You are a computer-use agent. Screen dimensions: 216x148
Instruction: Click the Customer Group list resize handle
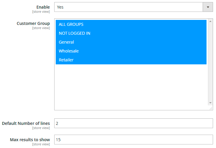pyautogui.click(x=211, y=108)
